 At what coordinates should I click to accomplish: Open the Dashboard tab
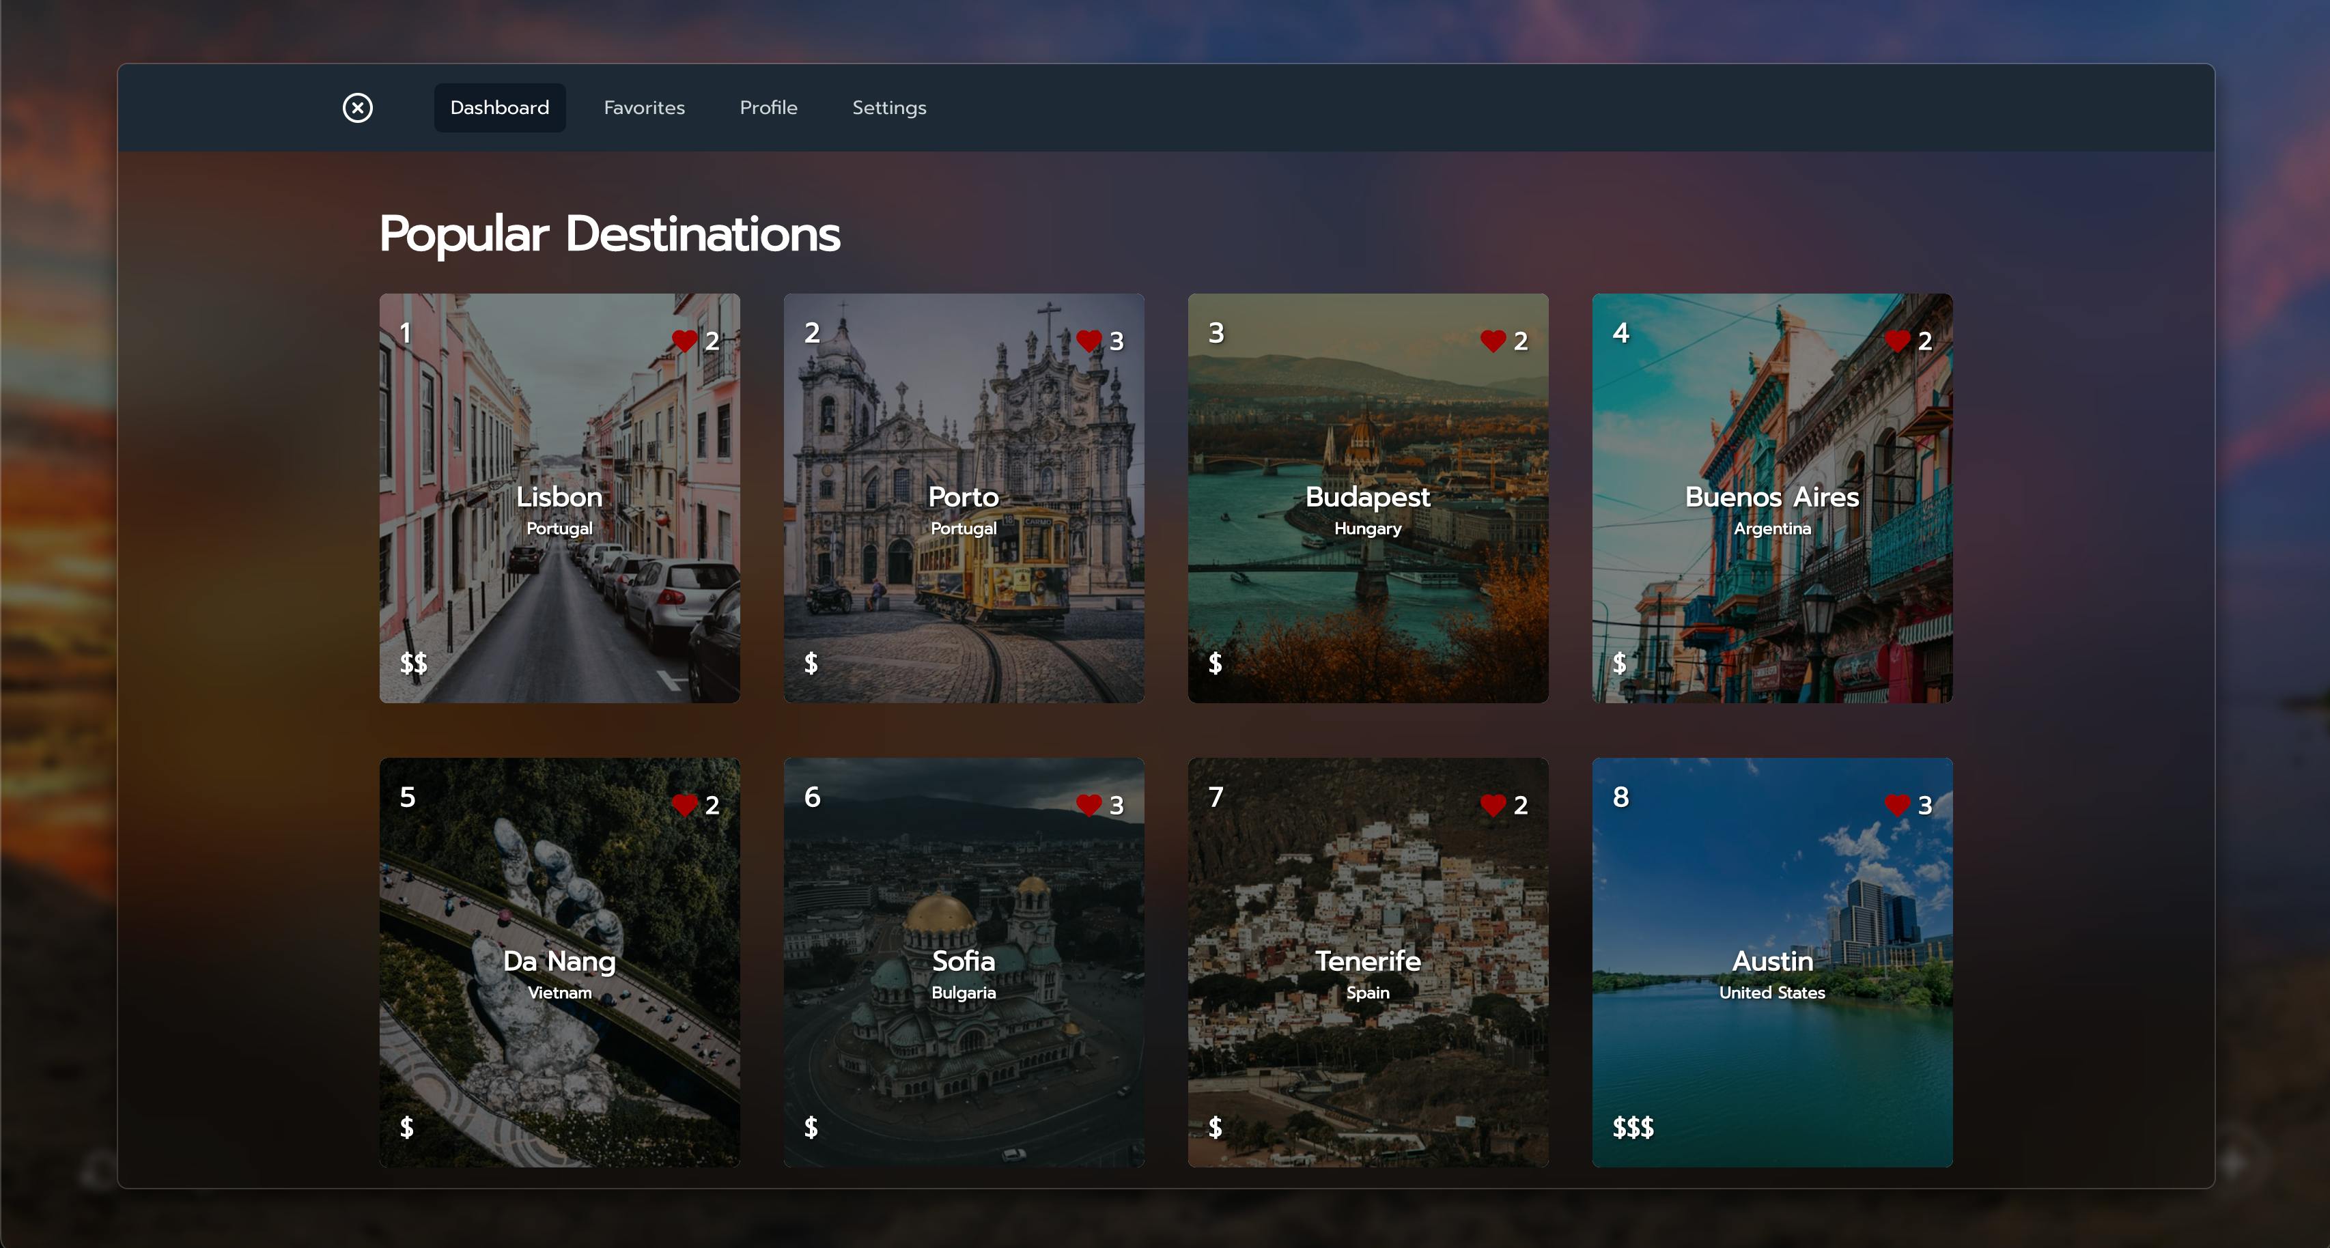[x=499, y=108]
